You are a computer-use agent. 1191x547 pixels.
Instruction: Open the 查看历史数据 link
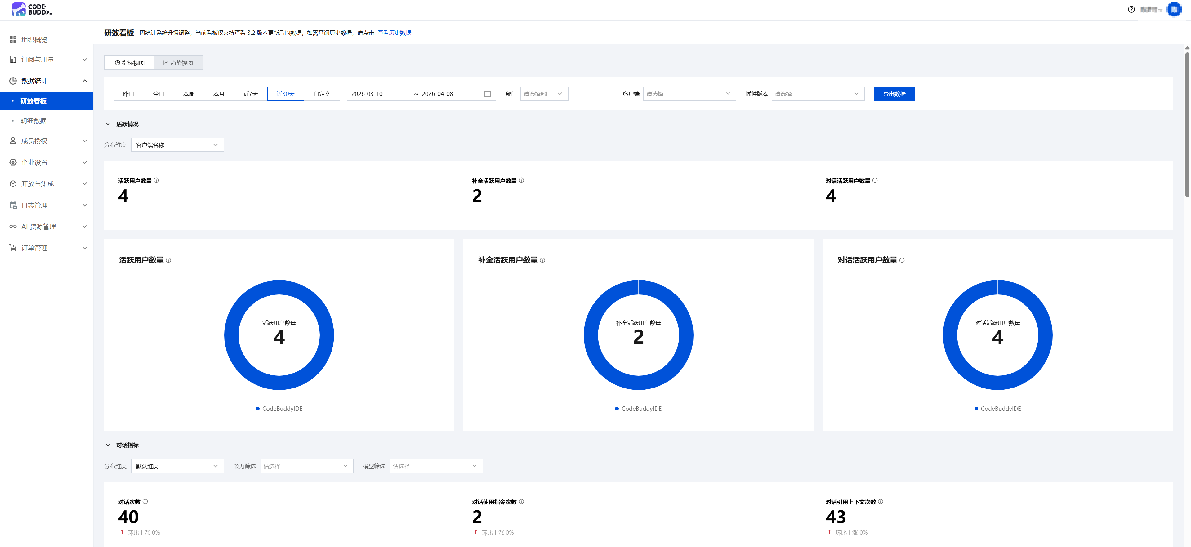pyautogui.click(x=394, y=33)
